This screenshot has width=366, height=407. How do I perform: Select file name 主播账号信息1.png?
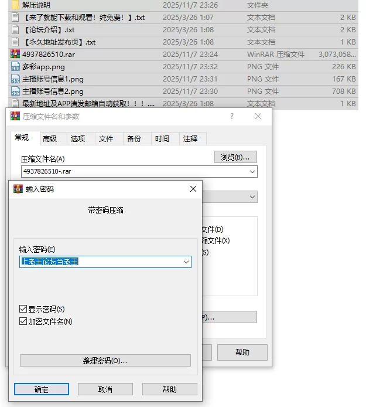53,79
